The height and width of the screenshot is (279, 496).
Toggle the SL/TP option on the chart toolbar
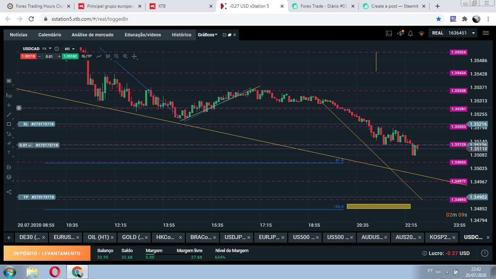tap(87, 56)
